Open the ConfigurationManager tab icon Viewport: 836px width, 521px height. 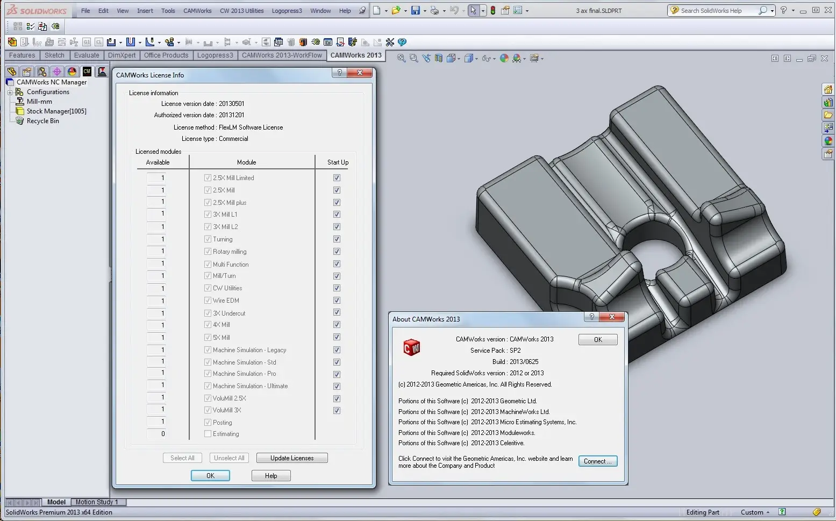tap(42, 71)
